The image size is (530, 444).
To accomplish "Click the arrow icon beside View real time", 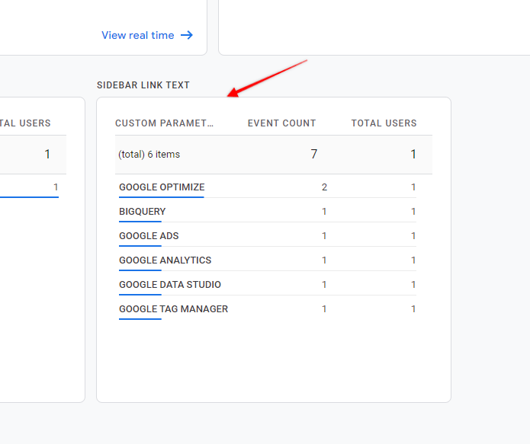I will tap(187, 35).
